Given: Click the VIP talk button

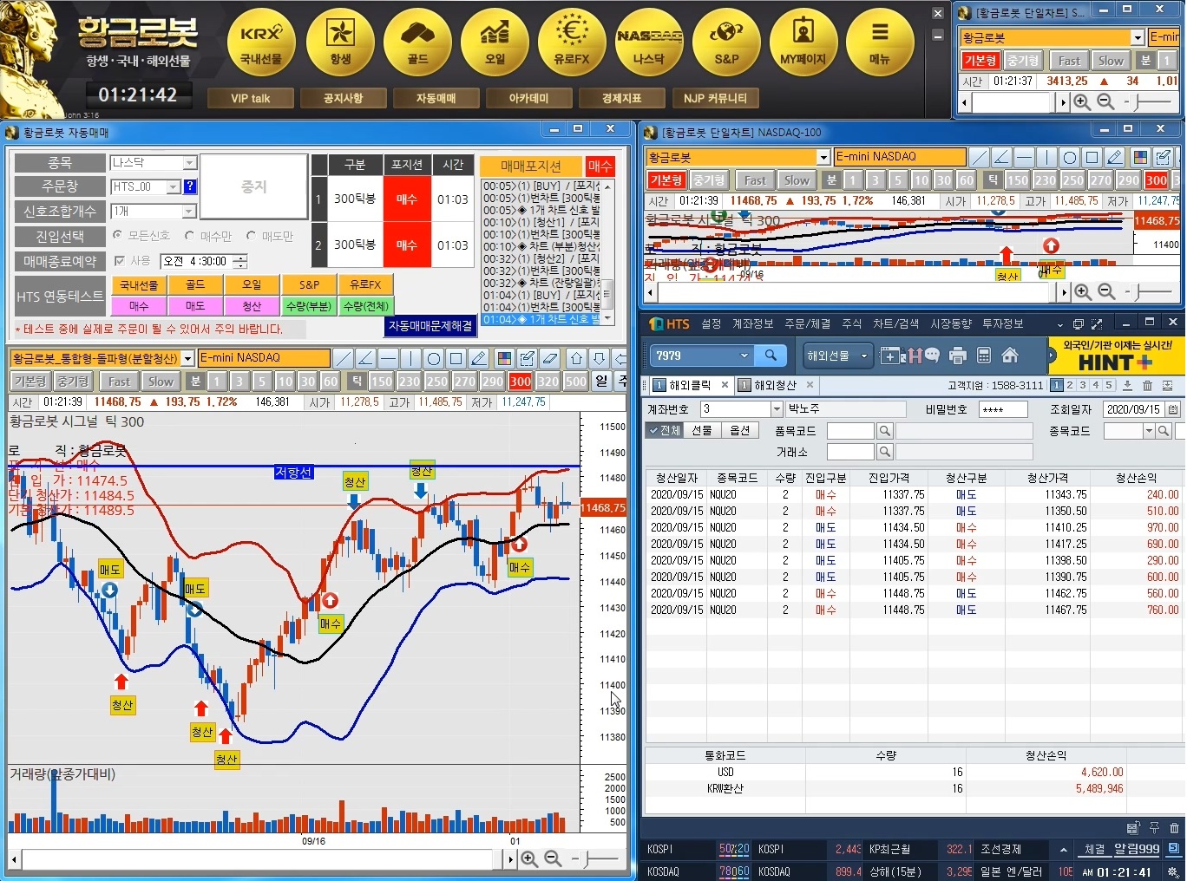Looking at the screenshot, I should (x=251, y=98).
